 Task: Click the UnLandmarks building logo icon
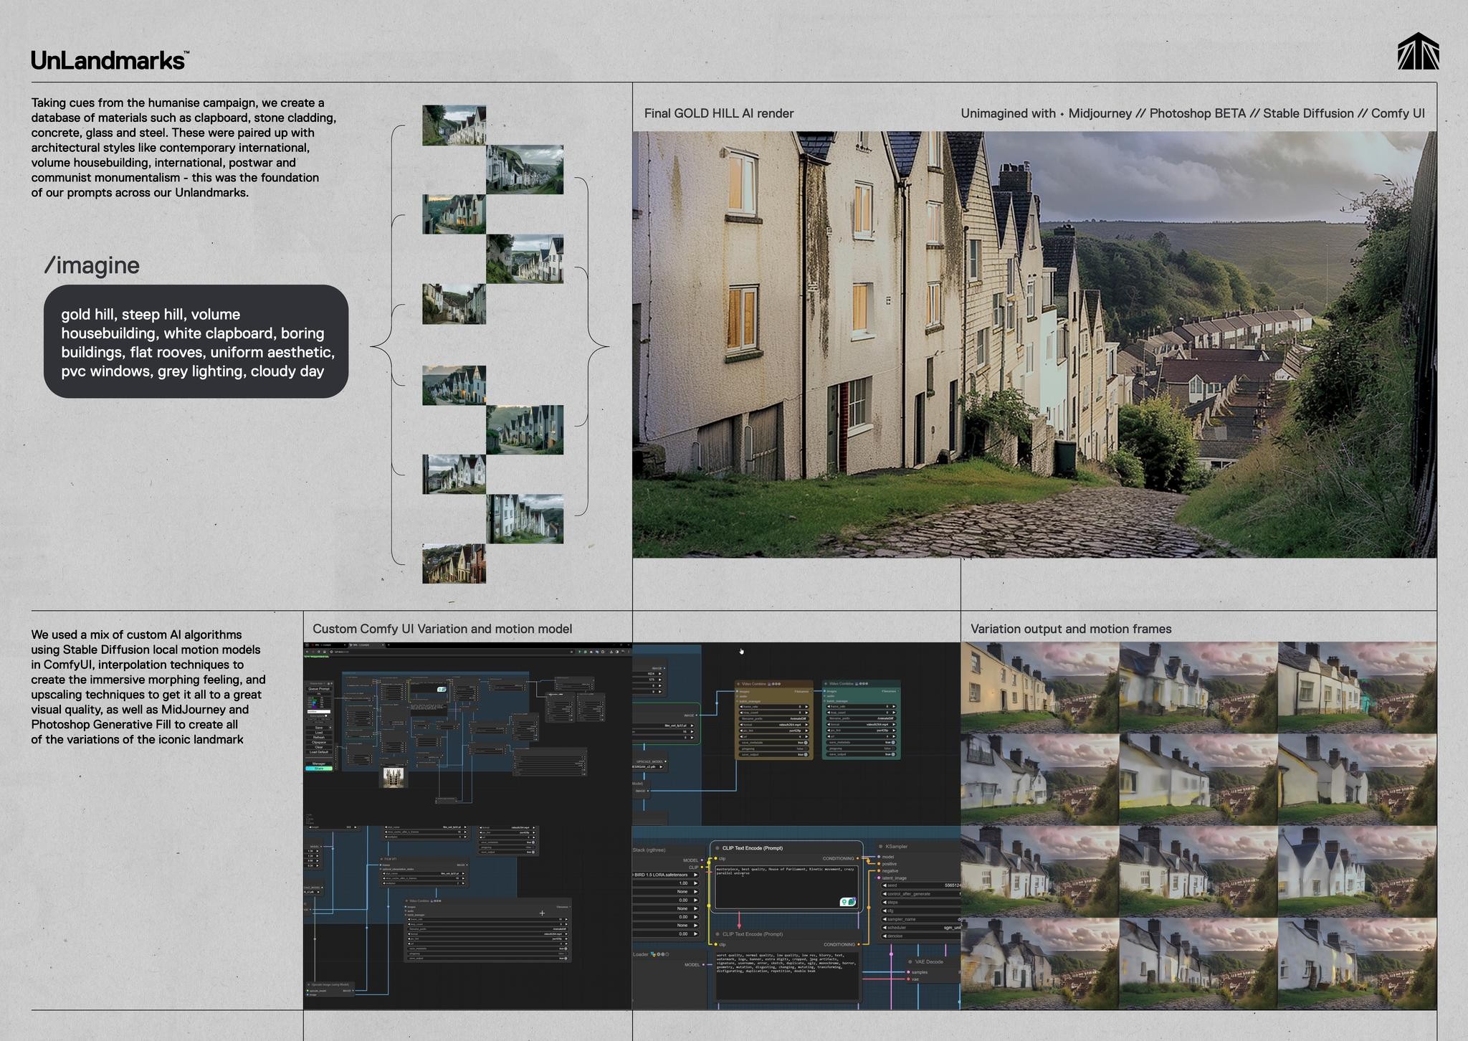[1418, 51]
